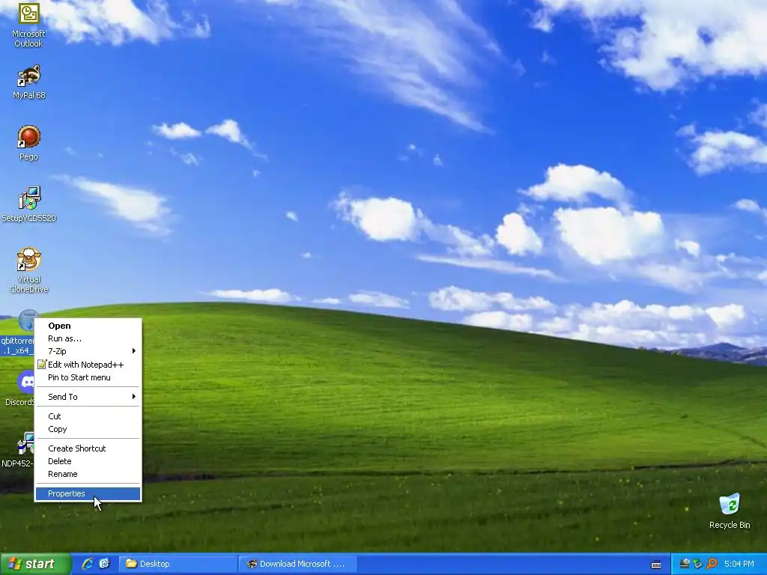Screen dimensions: 767x575
Task: Select the qbittorrent installer desktop icon
Action: pos(18,332)
